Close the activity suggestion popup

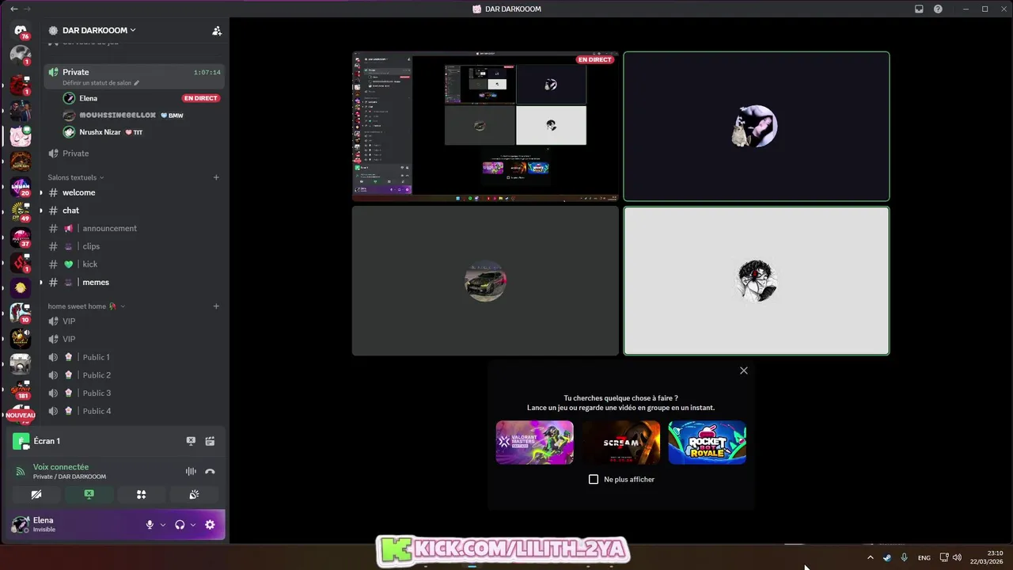743,370
